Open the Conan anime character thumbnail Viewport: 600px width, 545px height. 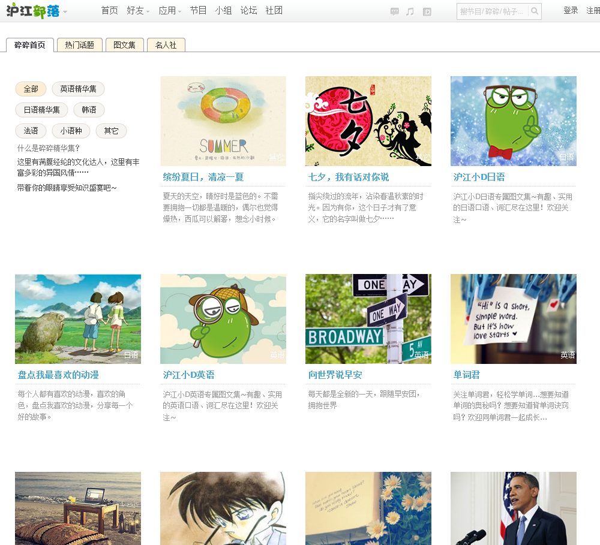(x=223, y=508)
